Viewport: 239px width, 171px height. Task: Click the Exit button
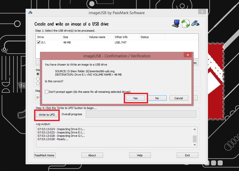188,155
